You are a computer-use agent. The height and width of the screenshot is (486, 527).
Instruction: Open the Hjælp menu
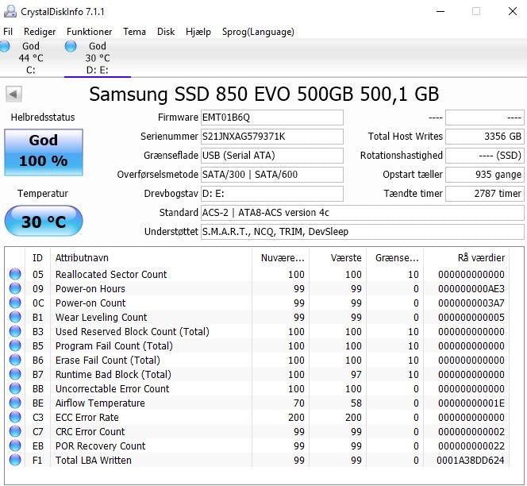[198, 32]
